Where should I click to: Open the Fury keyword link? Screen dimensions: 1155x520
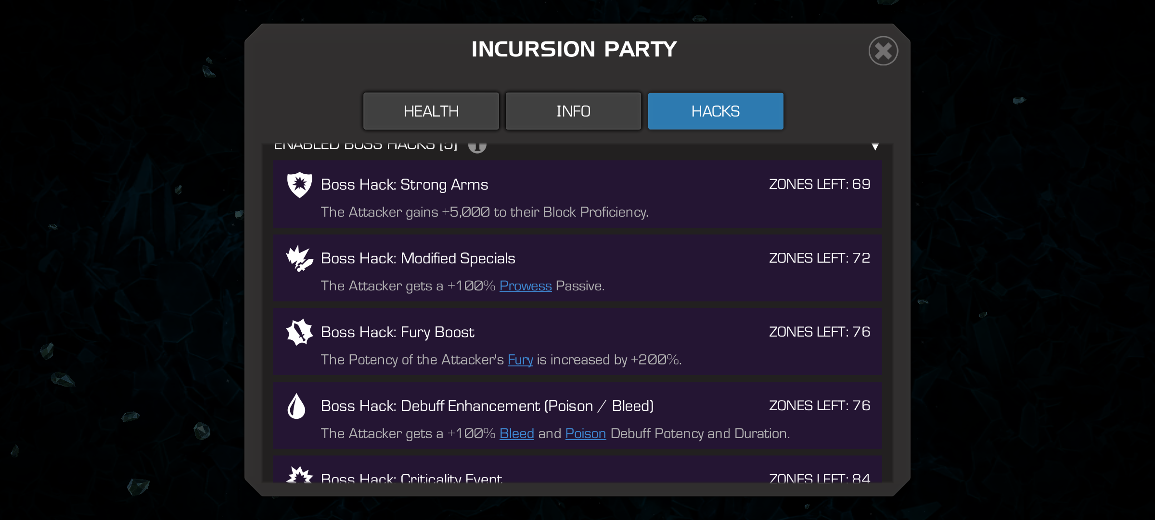520,360
